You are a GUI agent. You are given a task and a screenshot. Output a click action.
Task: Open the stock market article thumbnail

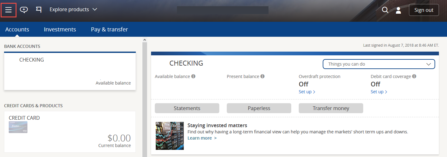pos(170,136)
